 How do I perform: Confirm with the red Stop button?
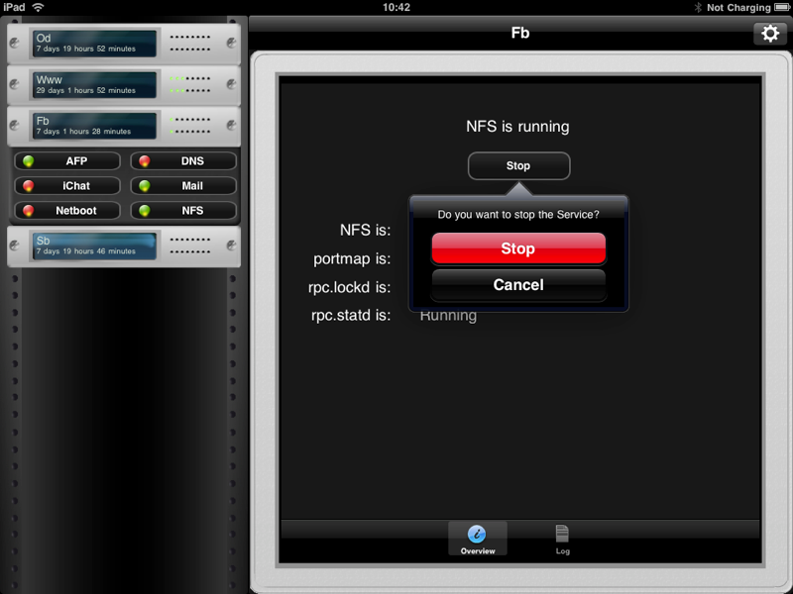(x=518, y=248)
